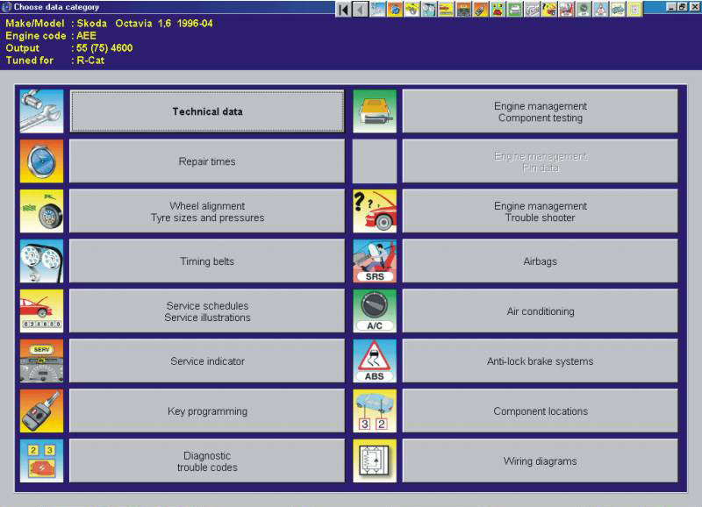Open Engine management Component testing button
The height and width of the screenshot is (507, 702).
click(x=540, y=111)
